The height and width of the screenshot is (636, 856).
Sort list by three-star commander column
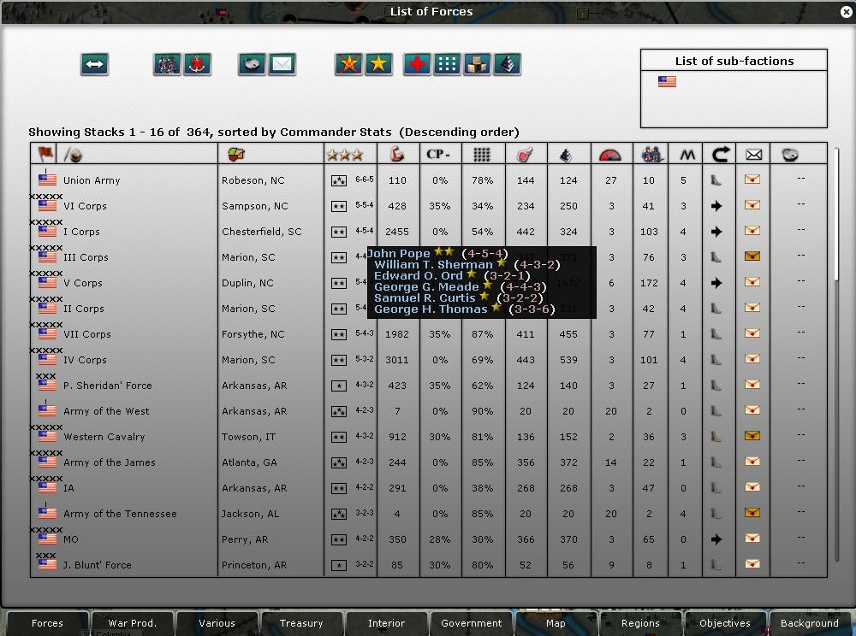(345, 155)
